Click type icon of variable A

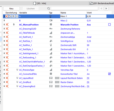click(50, 16)
